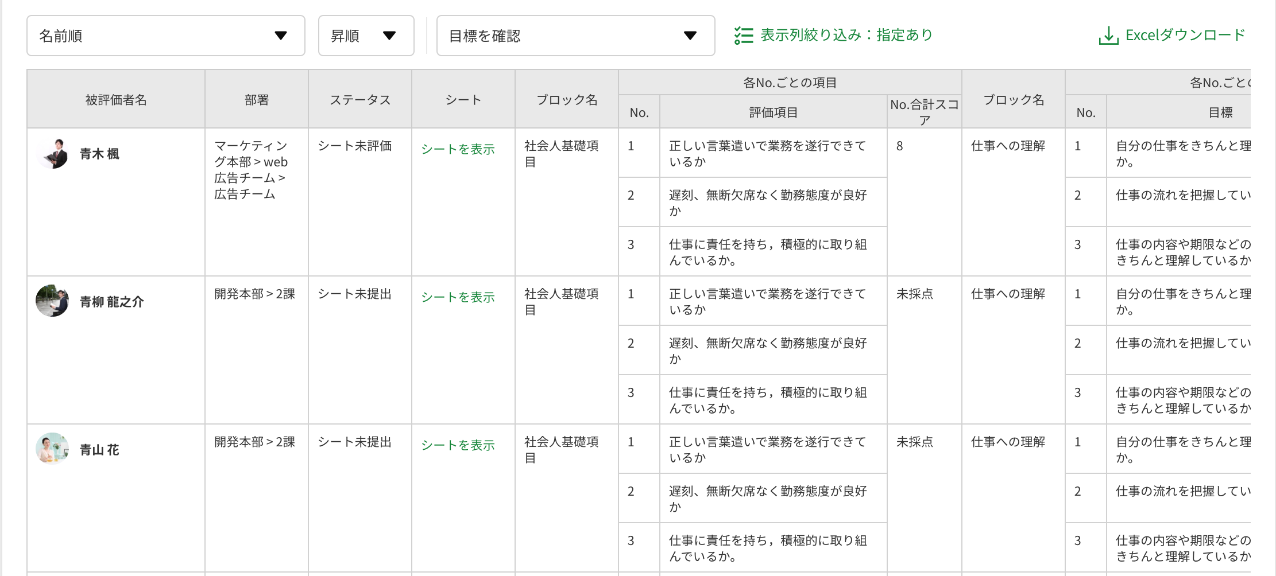
Task: Open the 昇順 order dropdown
Action: pyautogui.click(x=366, y=36)
